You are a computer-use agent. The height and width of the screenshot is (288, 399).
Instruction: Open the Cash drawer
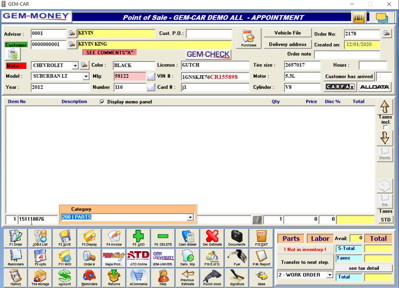click(x=188, y=238)
